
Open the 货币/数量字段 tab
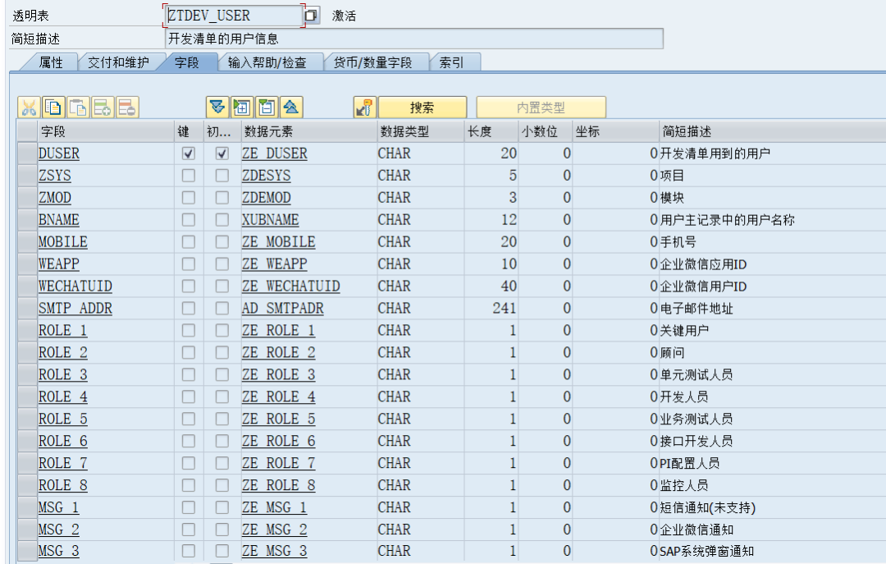point(373,62)
